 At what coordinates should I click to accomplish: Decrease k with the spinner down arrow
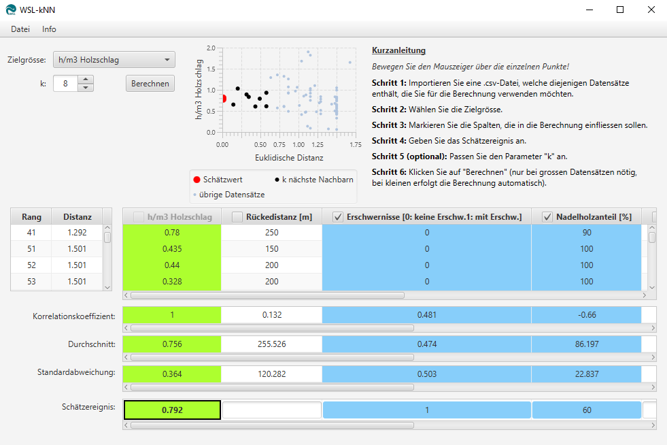point(86,86)
